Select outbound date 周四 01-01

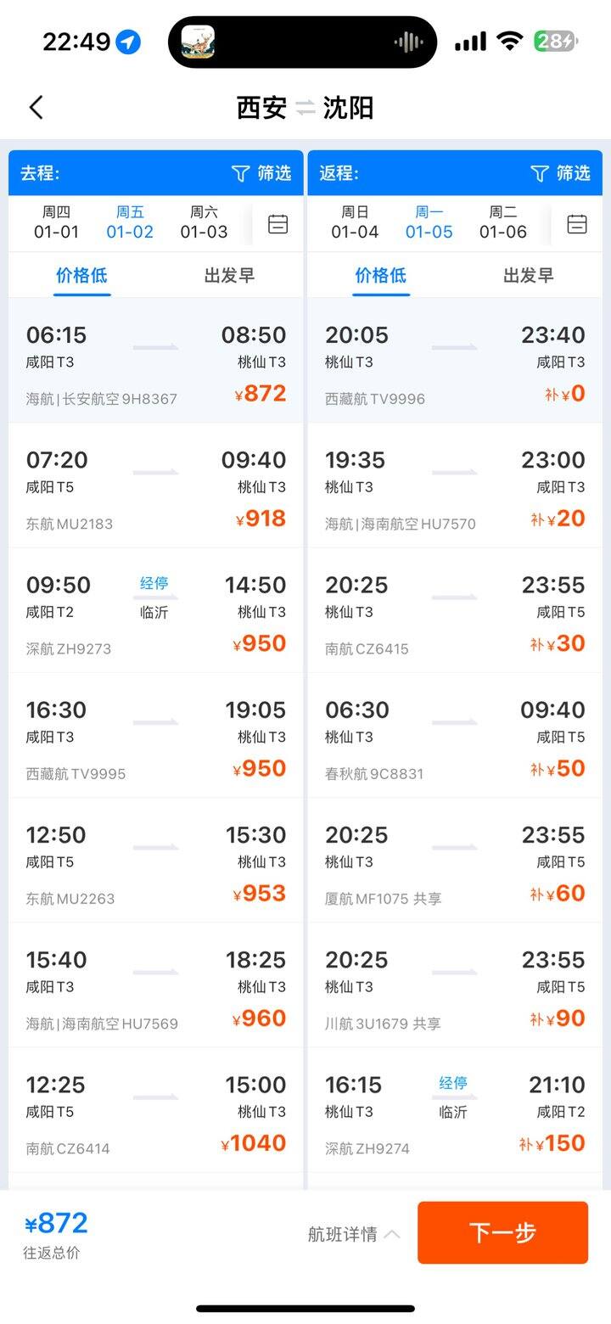56,222
